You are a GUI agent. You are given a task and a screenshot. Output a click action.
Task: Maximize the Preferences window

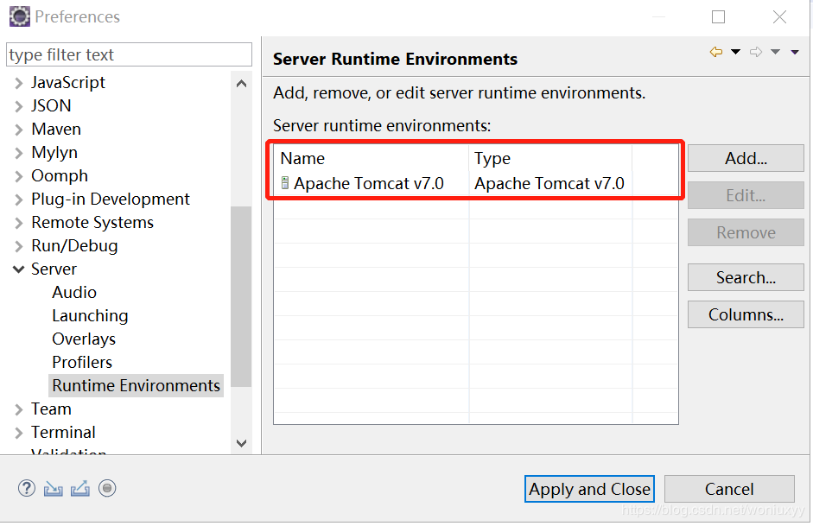pyautogui.click(x=718, y=17)
